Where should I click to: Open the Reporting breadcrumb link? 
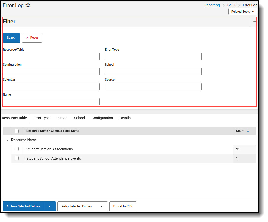tap(212, 5)
